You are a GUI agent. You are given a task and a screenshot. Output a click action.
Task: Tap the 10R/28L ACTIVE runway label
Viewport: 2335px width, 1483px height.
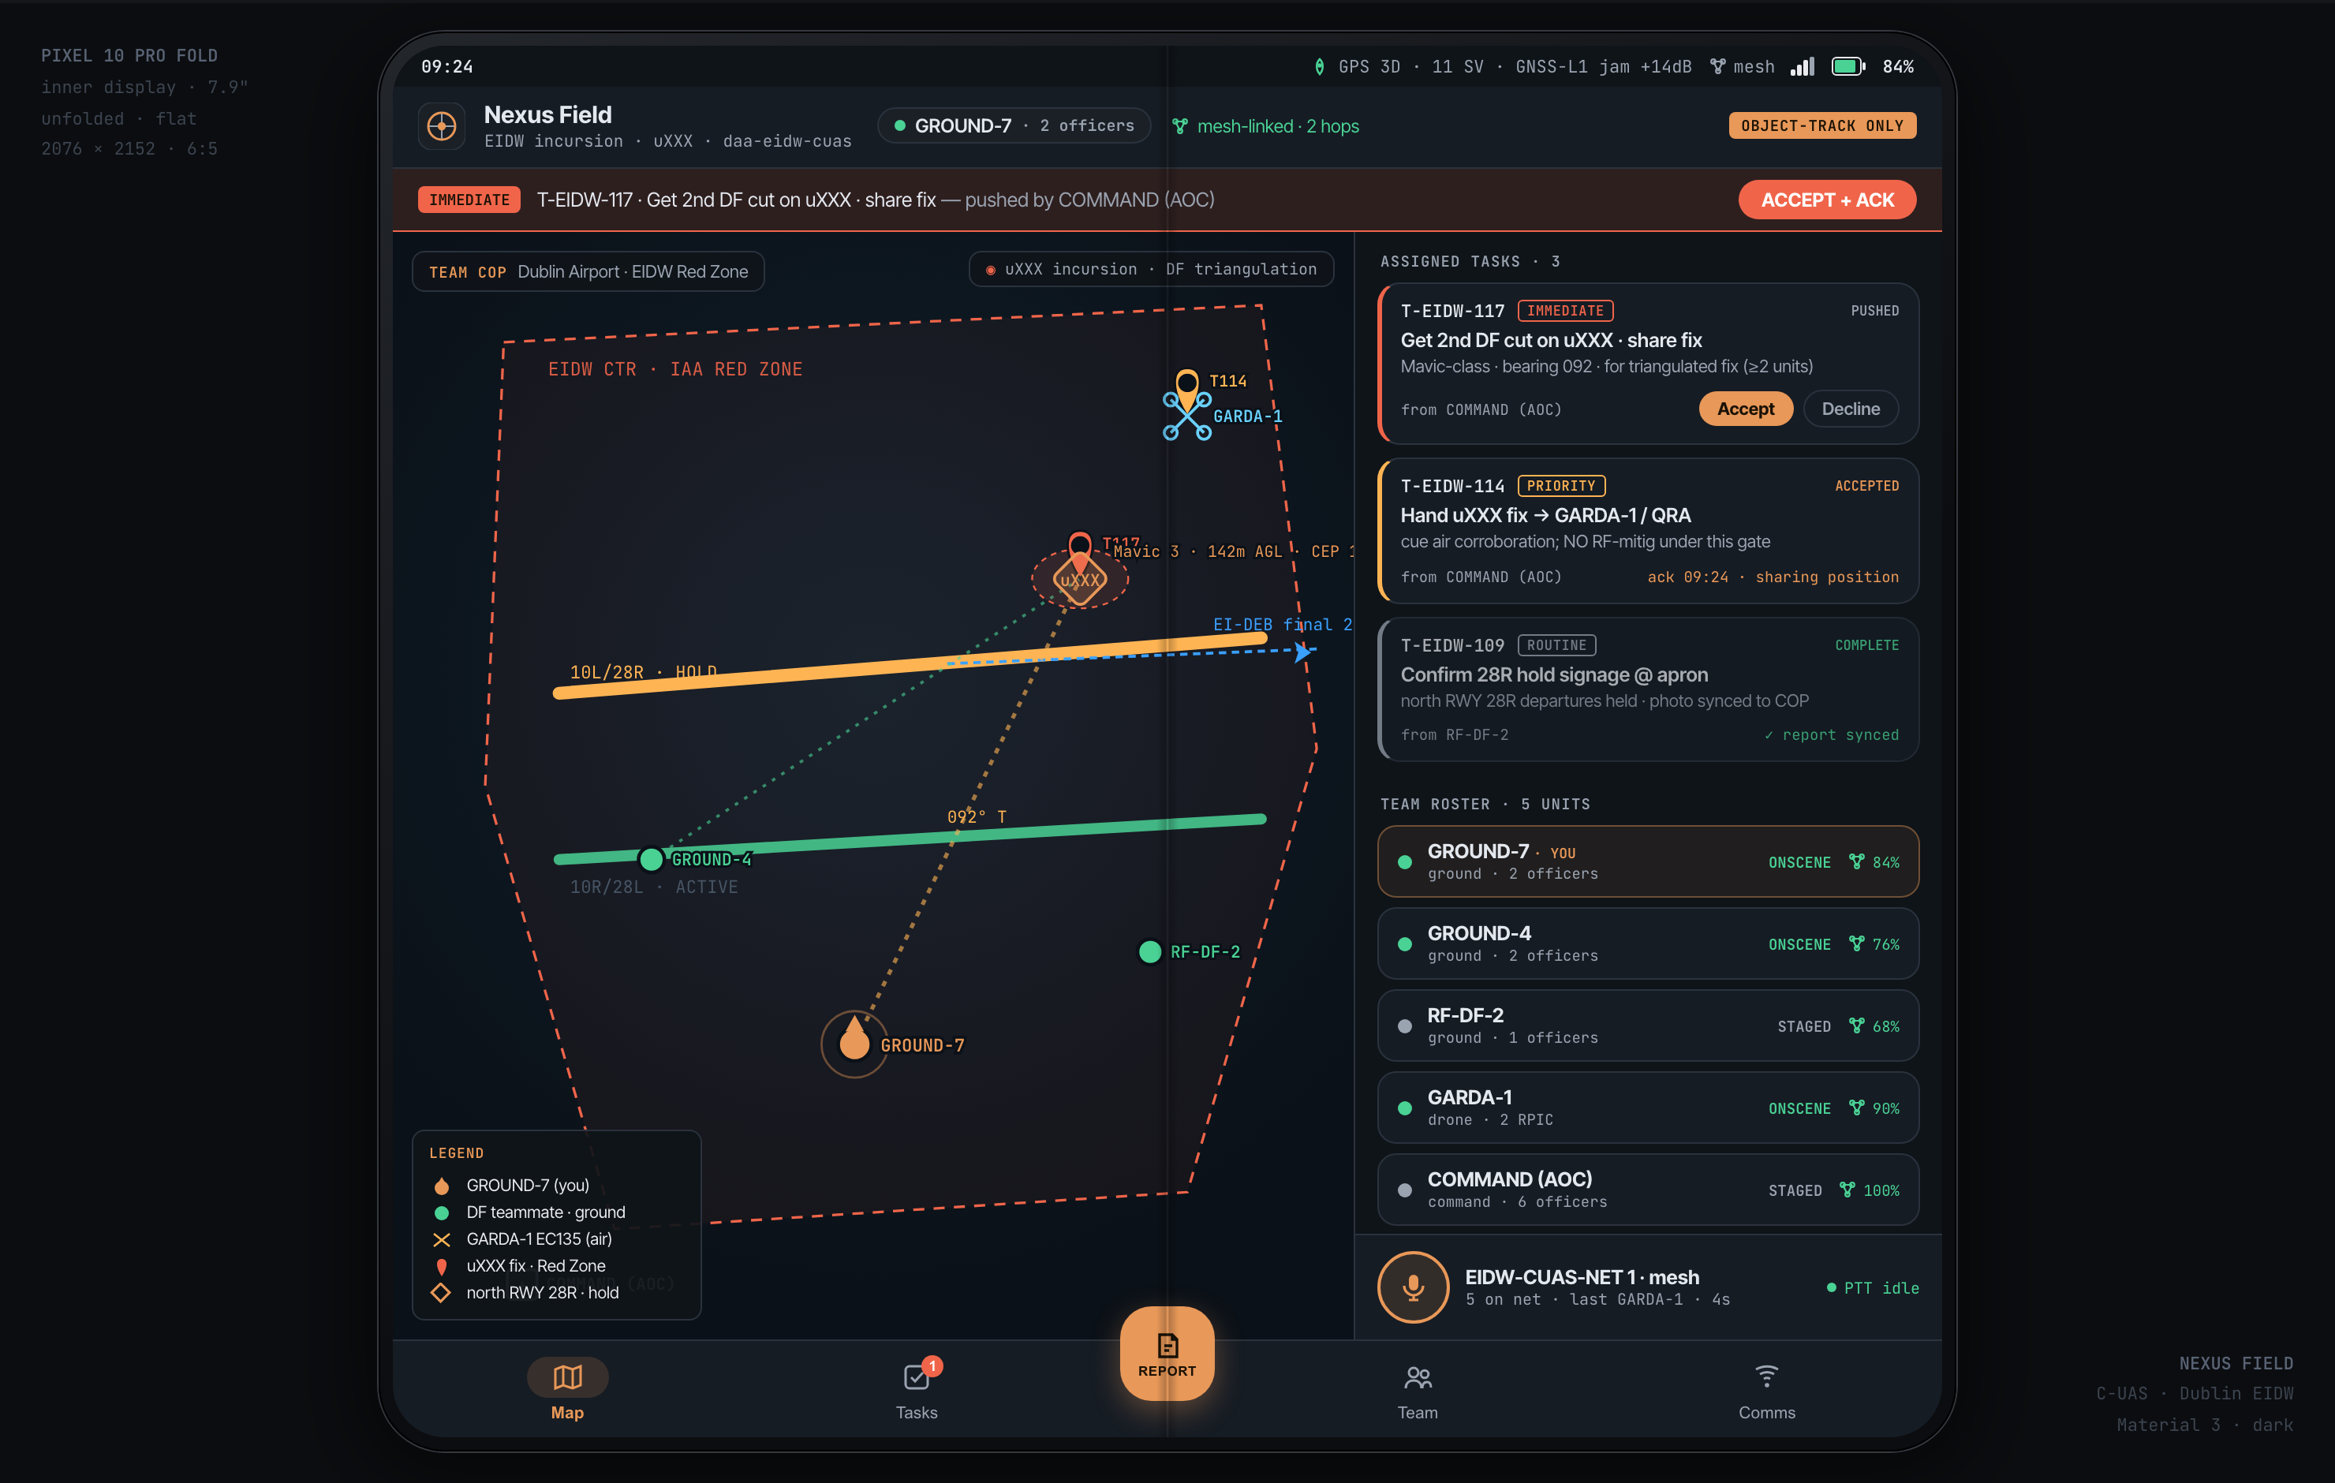[x=654, y=887]
